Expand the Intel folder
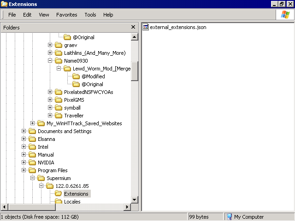Viewport: 295px width, 221px height. click(24, 146)
